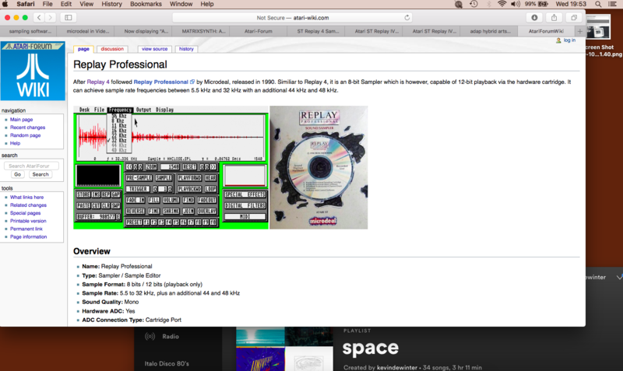Screen dimensions: 623x371
Task: Open the Apple menu
Action: pos(5,4)
